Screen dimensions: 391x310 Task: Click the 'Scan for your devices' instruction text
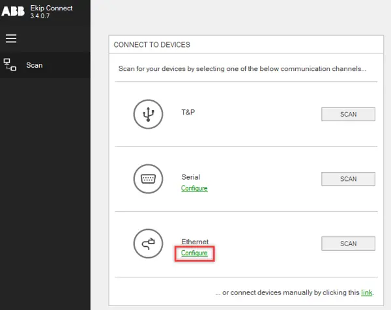(x=242, y=68)
